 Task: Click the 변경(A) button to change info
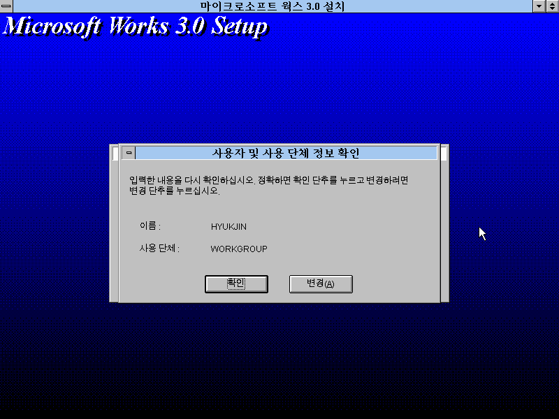321,284
